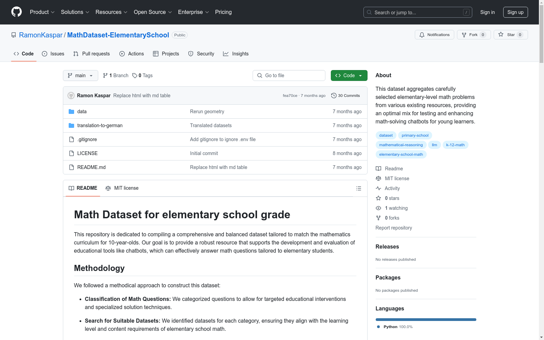544x340 pixels.
Task: Click the elementary-school-math topic tag
Action: point(401,154)
